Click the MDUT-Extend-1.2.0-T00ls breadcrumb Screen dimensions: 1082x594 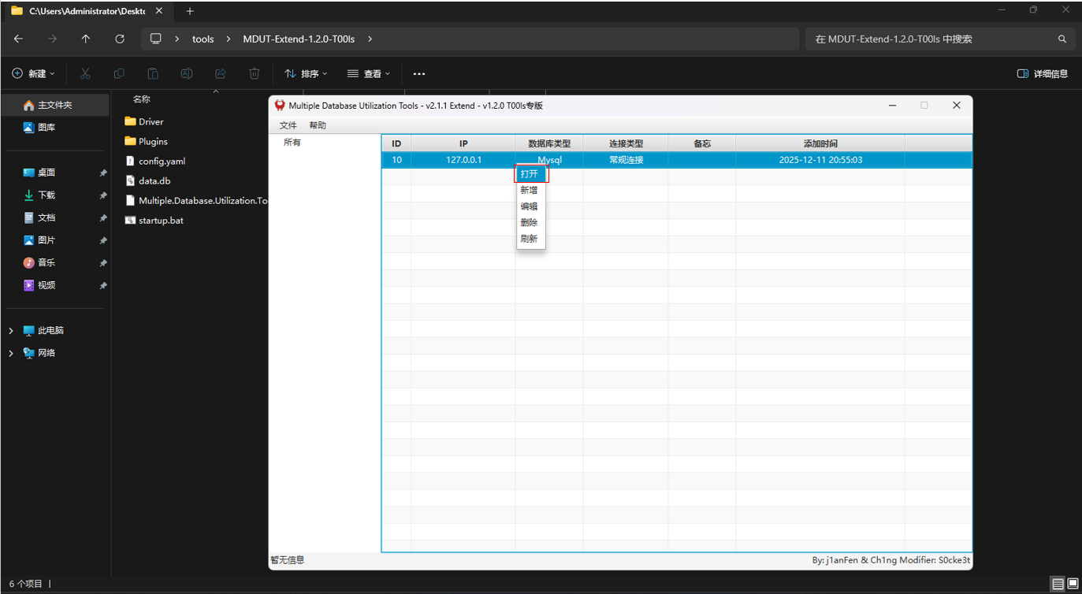299,39
